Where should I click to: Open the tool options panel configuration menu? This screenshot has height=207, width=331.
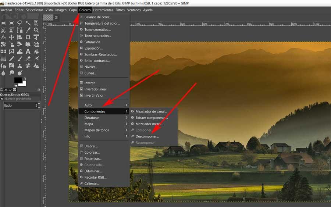(39, 90)
